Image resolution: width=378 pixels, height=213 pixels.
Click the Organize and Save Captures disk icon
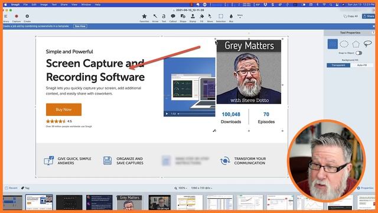[x=107, y=160]
